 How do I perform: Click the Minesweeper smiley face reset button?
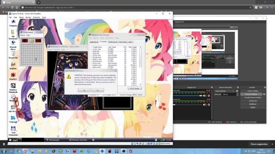click(32, 41)
